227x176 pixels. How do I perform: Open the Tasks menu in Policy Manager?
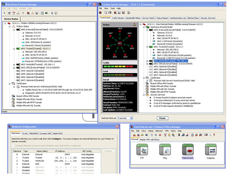[173, 131]
